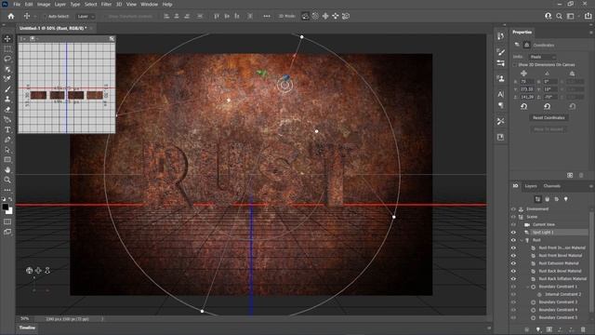Orbit the 3D camera widget
The image size is (595, 335).
(29, 271)
